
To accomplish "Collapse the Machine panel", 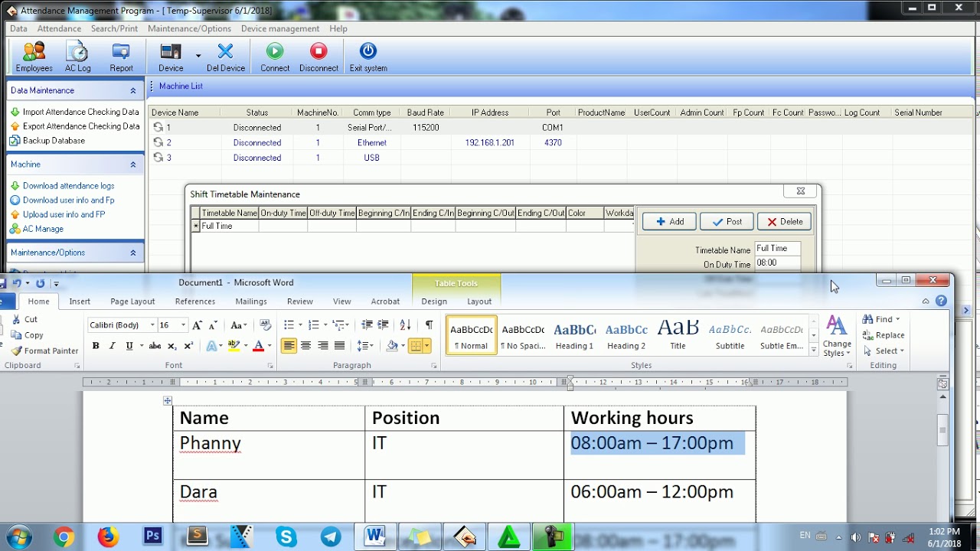I will (132, 165).
